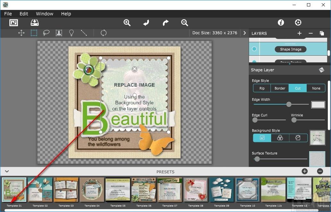This screenshot has height=212, width=331.
Task: Select the Shape Image layer button
Action: [291, 49]
